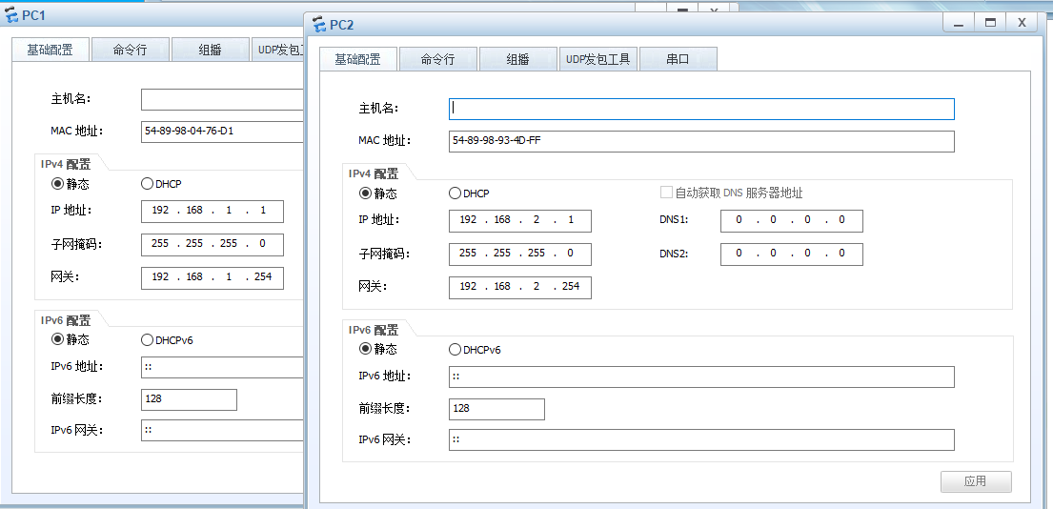The height and width of the screenshot is (509, 1053).
Task: Click the DNS1 address field
Action: (791, 221)
